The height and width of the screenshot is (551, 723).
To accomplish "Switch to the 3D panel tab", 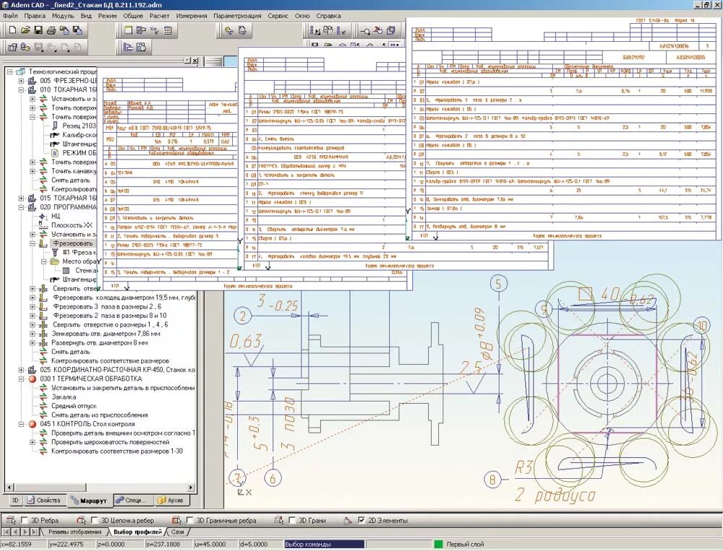I will pyautogui.click(x=14, y=500).
